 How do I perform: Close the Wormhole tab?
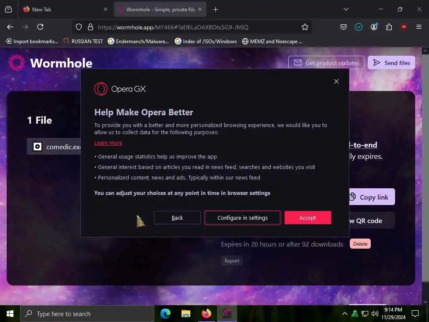200,9
